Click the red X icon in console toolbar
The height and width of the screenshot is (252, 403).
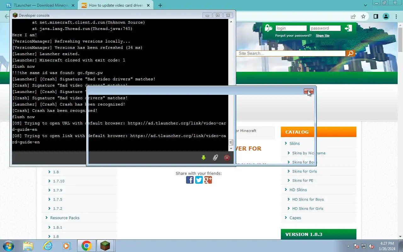coord(227,157)
